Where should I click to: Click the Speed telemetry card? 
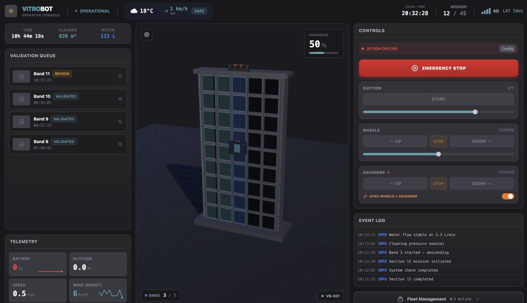click(x=38, y=290)
